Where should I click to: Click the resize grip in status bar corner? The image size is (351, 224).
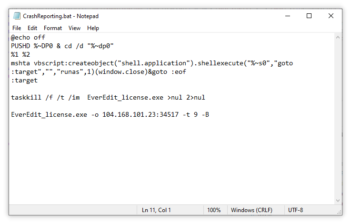[x=340, y=212]
